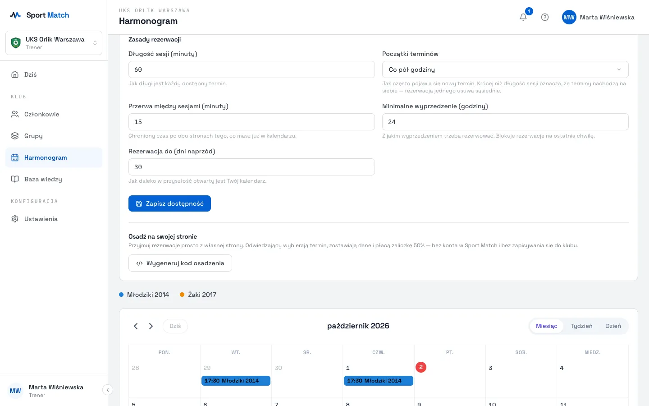
Task: Click the UKS Orlik Warszawa club shield icon
Action: click(16, 43)
